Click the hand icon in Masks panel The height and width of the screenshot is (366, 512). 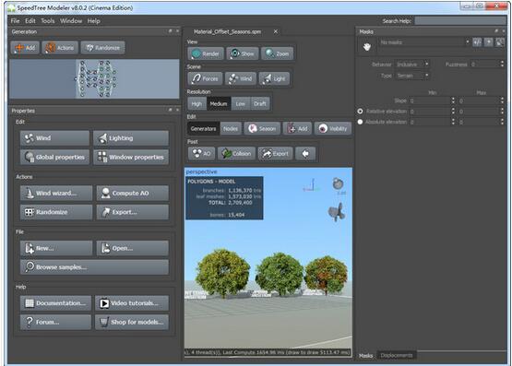click(x=367, y=47)
